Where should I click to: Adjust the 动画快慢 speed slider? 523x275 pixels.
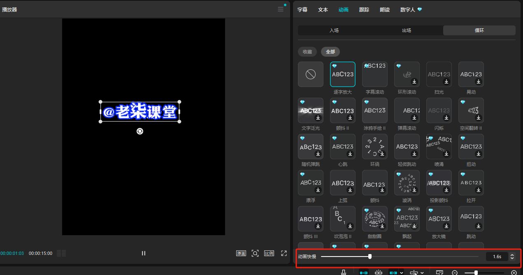(370, 257)
